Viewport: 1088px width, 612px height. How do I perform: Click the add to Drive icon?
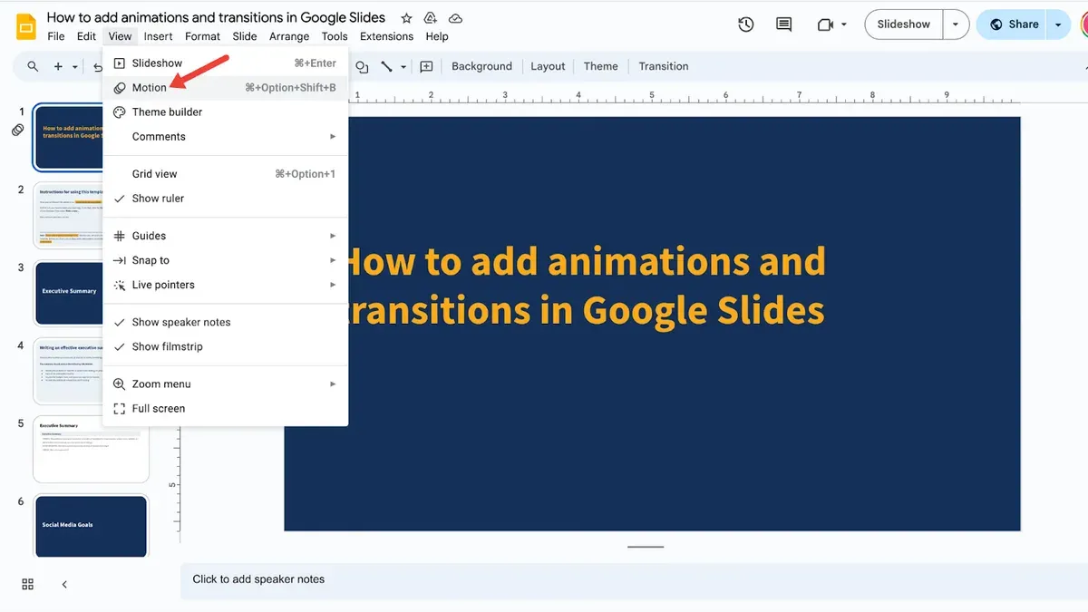431,18
